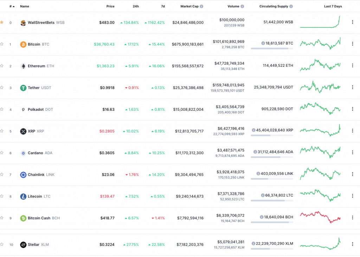Open the three-dot menu for Cardano row
This screenshot has width=360, height=257.
click(352, 153)
